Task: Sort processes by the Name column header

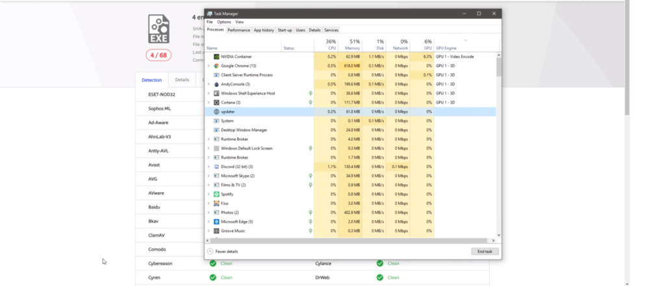Action: pos(244,45)
